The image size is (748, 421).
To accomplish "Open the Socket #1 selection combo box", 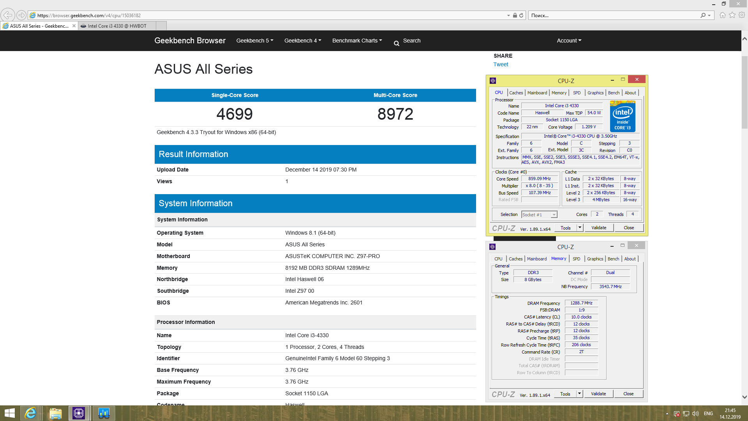I will pyautogui.click(x=540, y=215).
